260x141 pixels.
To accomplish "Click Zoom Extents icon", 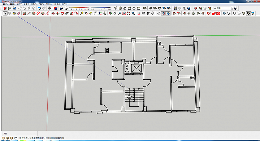I will click(129, 13).
